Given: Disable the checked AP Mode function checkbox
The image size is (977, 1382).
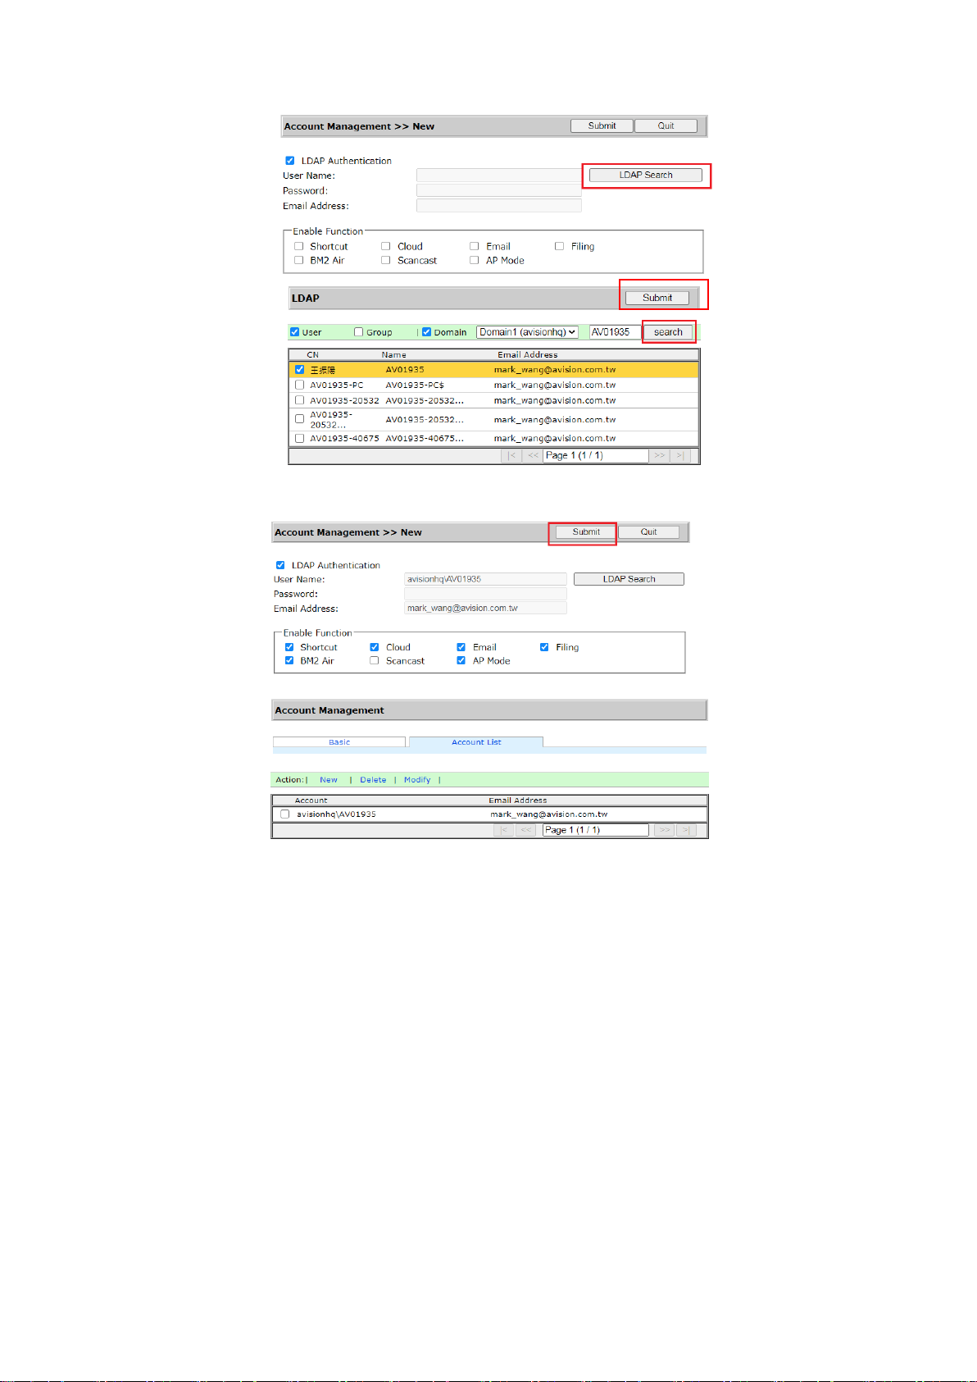Looking at the screenshot, I should 461,660.
